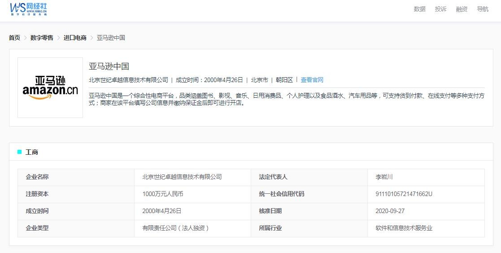This screenshot has height=253, width=501.
Task: Click the credit code 91110105721471662U
Action: [404, 194]
